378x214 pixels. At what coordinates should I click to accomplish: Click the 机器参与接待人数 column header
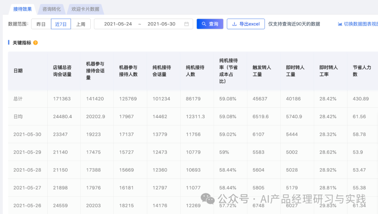point(128,71)
